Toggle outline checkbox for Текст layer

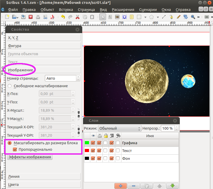[x=118, y=150]
